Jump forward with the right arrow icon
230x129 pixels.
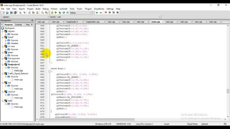pos(101,13)
